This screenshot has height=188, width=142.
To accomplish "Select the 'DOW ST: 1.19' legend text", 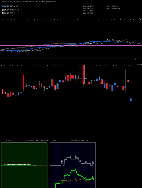I will click(11, 6).
